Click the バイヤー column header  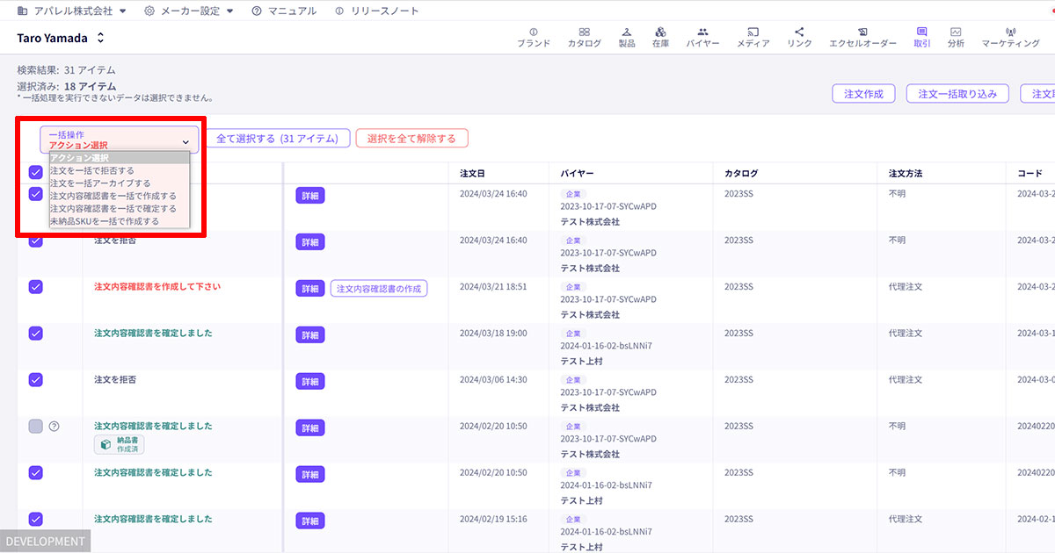(x=578, y=174)
